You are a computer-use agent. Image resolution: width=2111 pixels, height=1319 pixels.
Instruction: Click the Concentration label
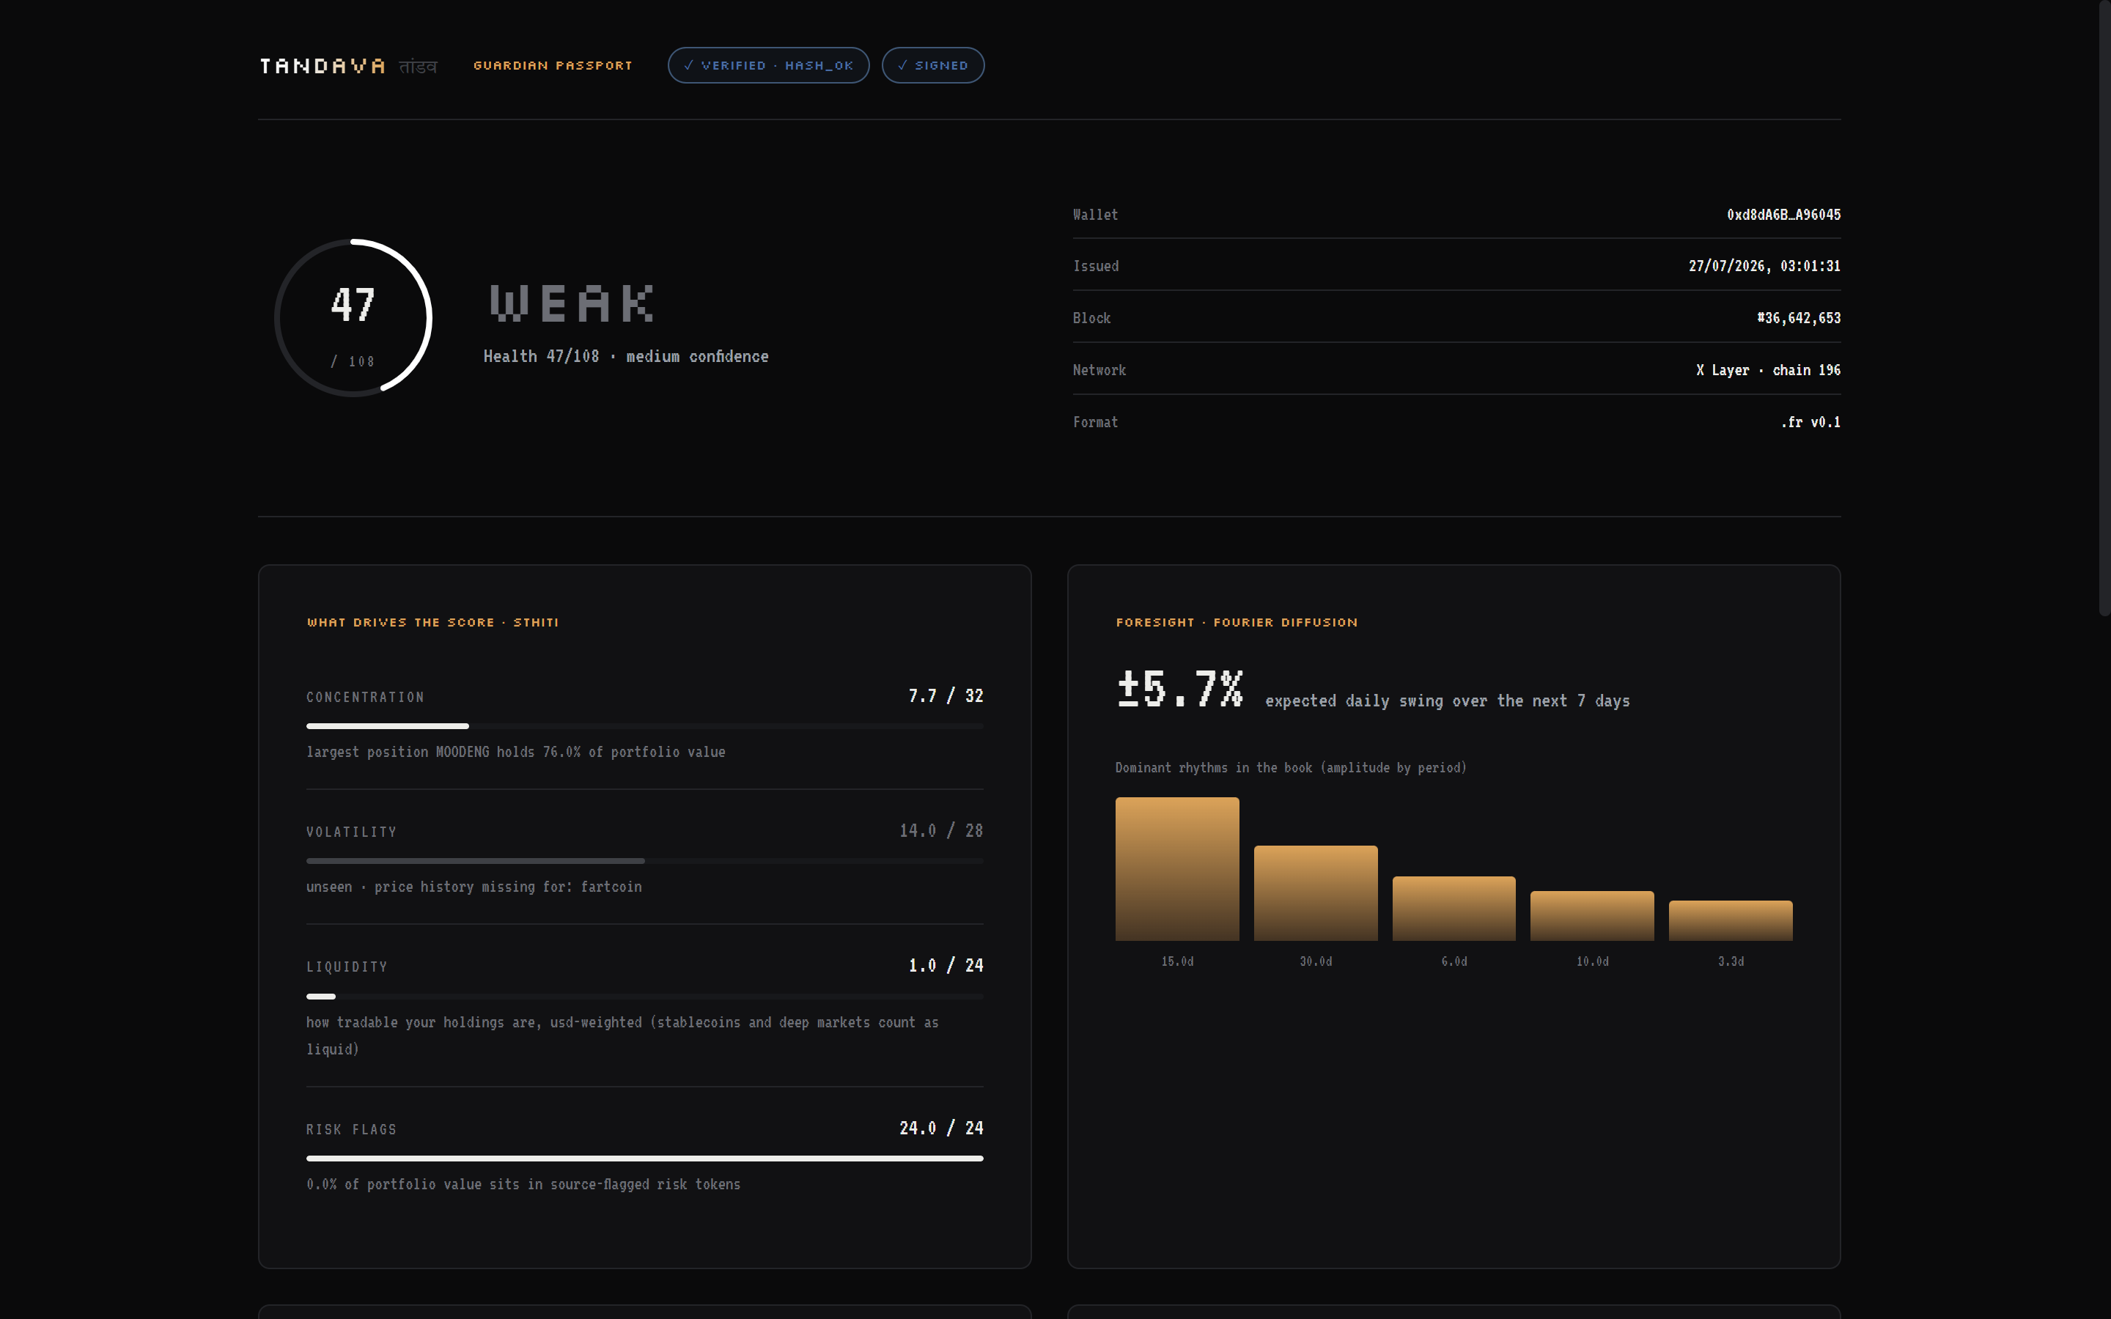click(x=364, y=697)
